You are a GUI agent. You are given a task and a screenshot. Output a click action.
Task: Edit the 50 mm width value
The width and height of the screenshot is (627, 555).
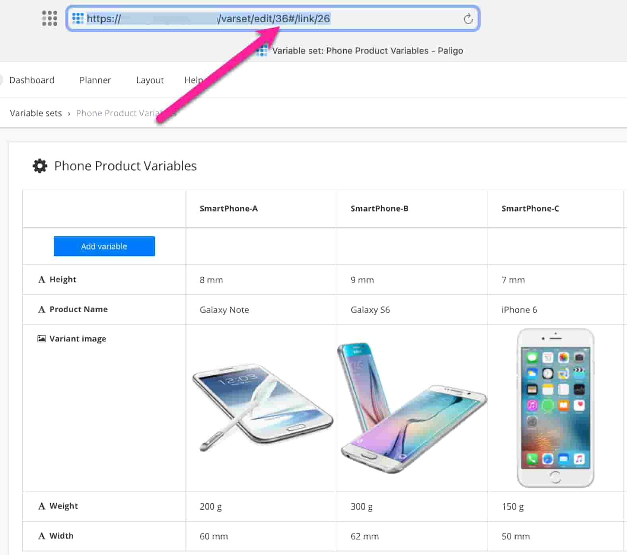coord(516,536)
